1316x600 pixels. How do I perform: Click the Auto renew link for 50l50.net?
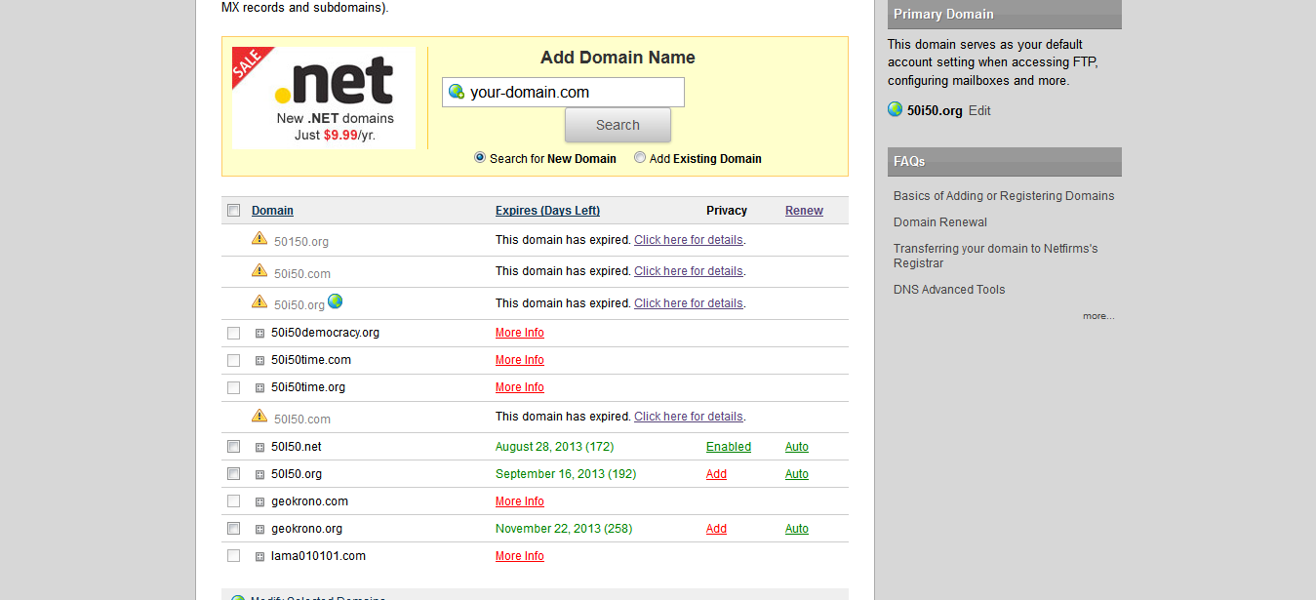[x=797, y=447]
